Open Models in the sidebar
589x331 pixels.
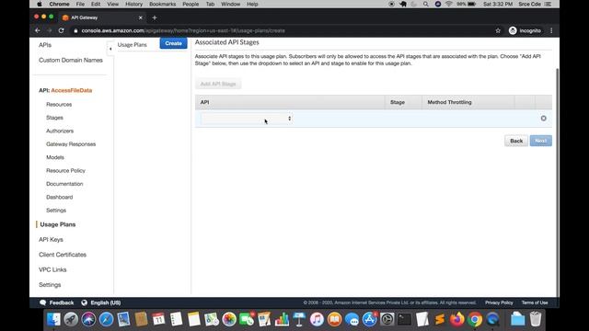tap(55, 157)
